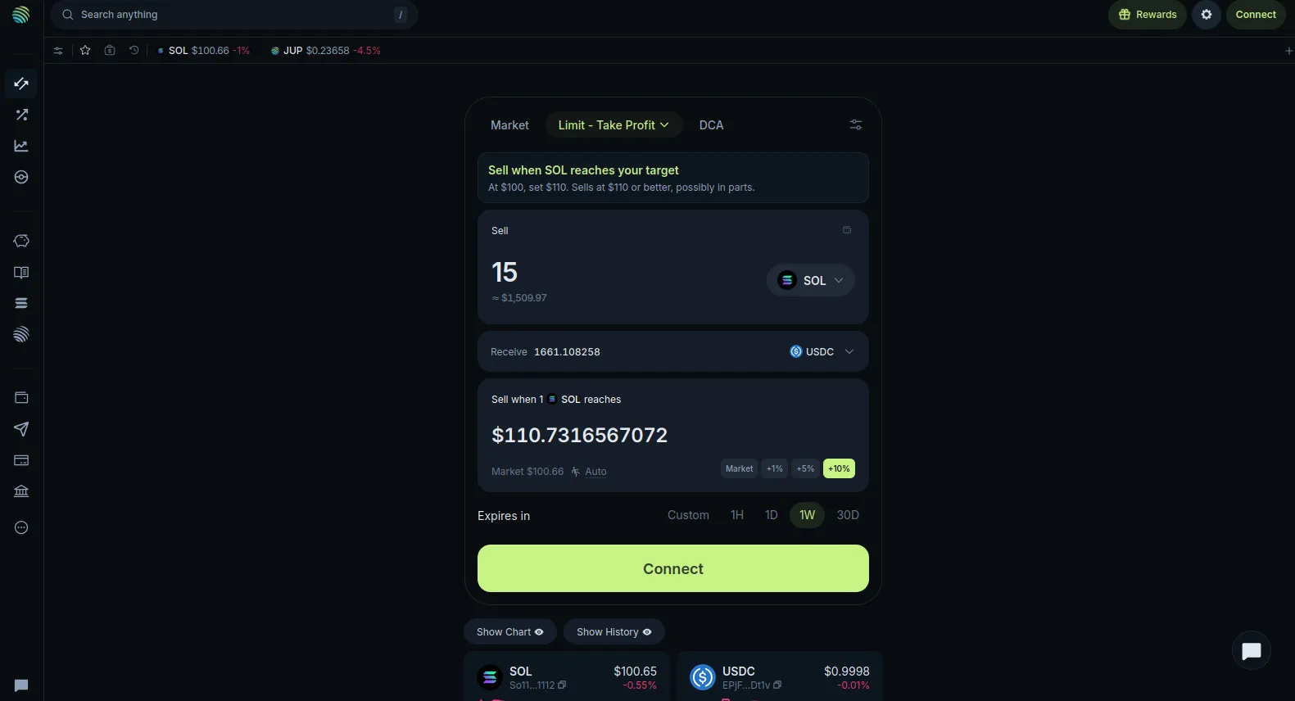The width and height of the screenshot is (1295, 701).
Task: Select the +5% target price preset
Action: (x=806, y=468)
